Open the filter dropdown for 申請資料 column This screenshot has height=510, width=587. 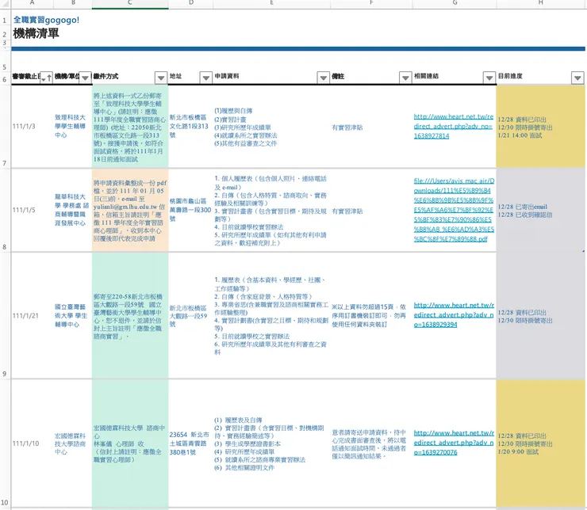click(323, 78)
